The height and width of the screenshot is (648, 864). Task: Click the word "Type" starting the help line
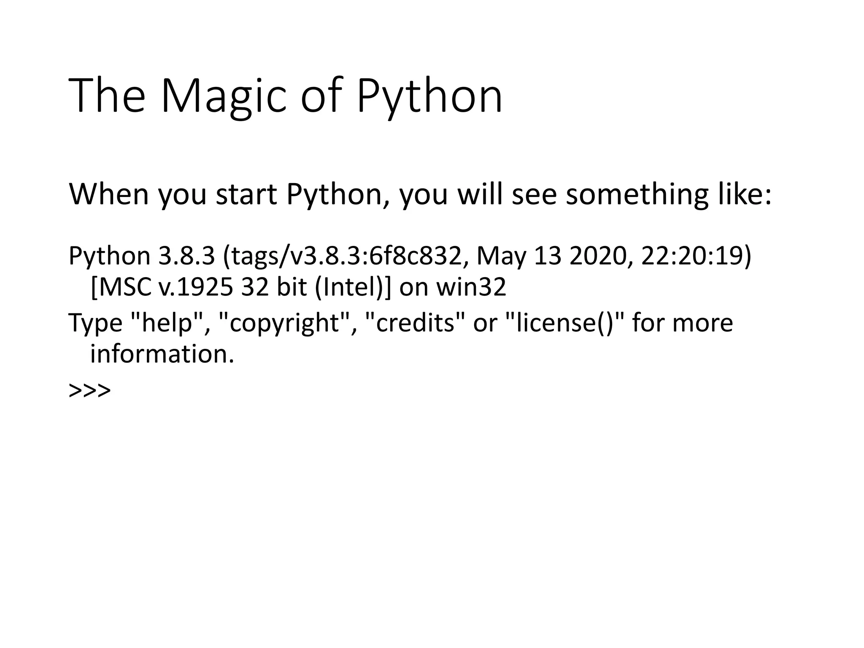[95, 323]
